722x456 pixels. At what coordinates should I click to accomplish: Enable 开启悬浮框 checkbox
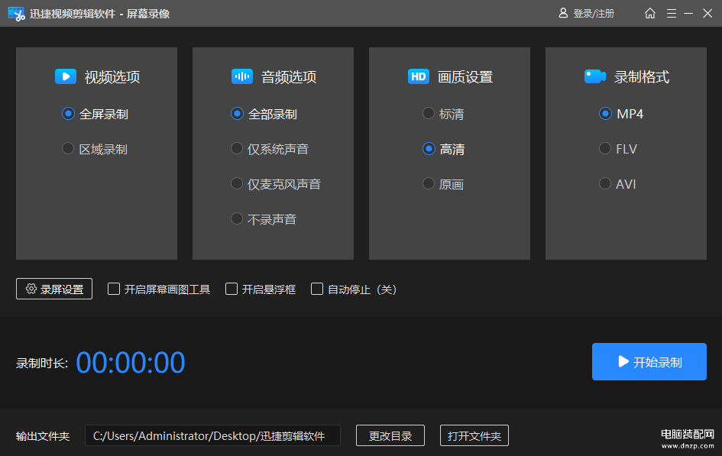pyautogui.click(x=231, y=289)
